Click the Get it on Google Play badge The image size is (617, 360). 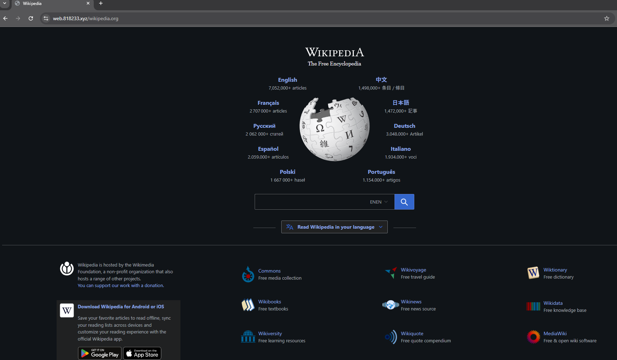coord(100,353)
